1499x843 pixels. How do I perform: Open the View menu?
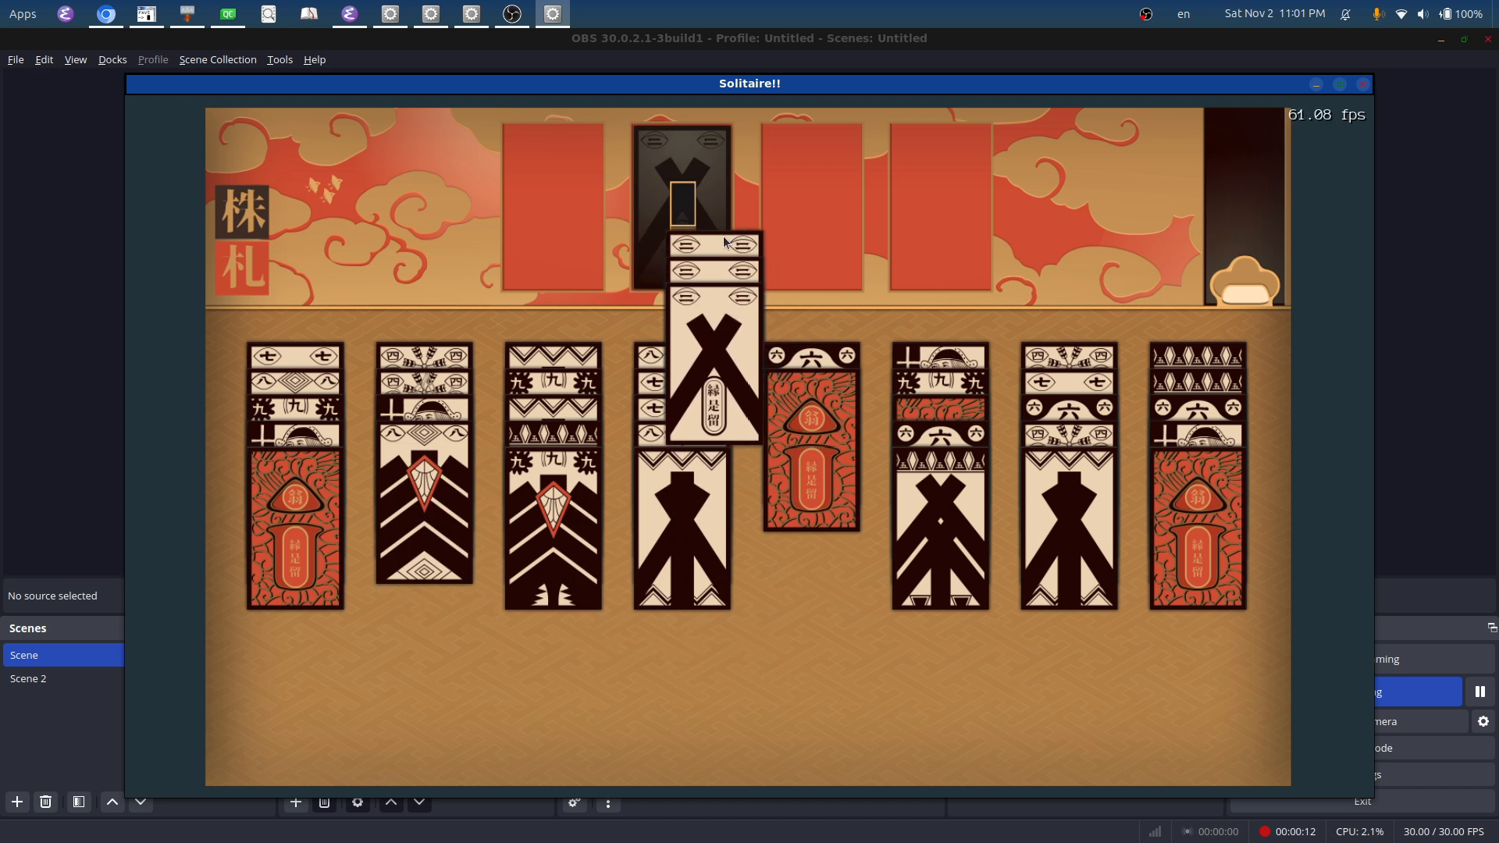[76, 59]
